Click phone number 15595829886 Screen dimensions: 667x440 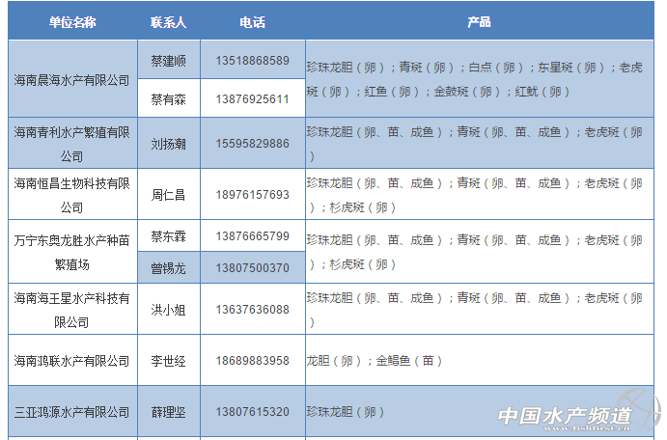[x=252, y=143]
